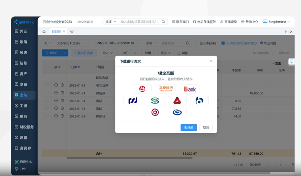Screen dimensions: 301x176
Task: Select 出纳 in the sidebar
Action: pyautogui.click(x=24, y=95)
